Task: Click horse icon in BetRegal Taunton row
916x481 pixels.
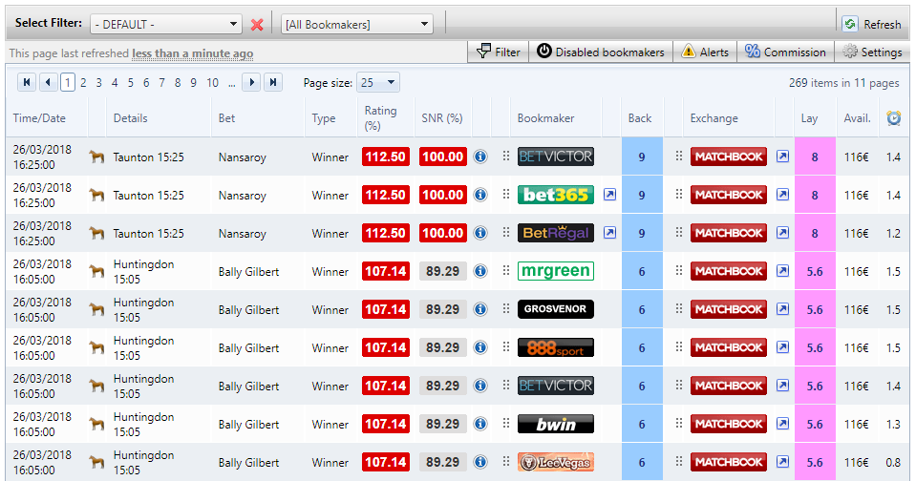Action: 96,234
